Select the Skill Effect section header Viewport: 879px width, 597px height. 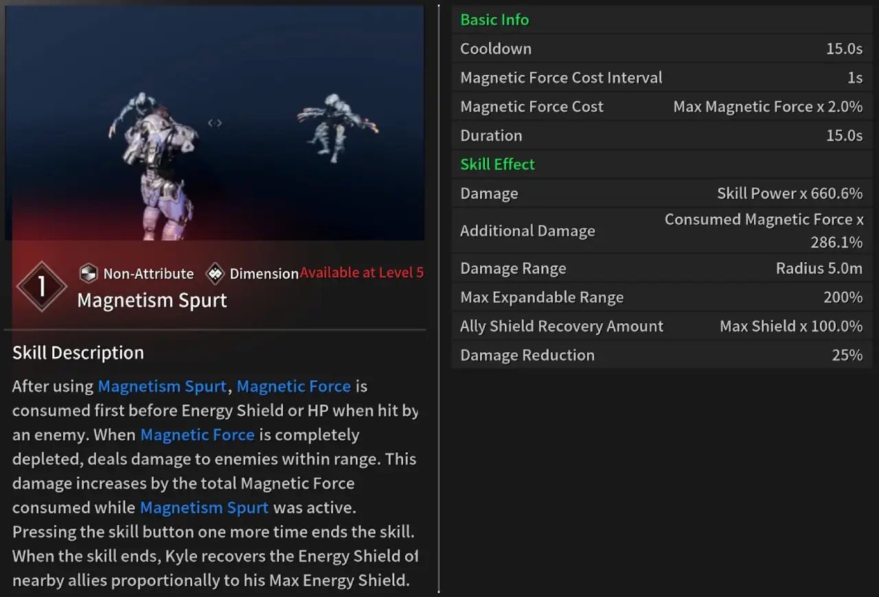click(x=497, y=164)
